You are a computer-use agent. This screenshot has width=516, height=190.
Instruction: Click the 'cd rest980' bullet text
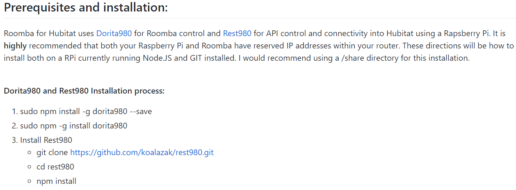tap(55, 167)
